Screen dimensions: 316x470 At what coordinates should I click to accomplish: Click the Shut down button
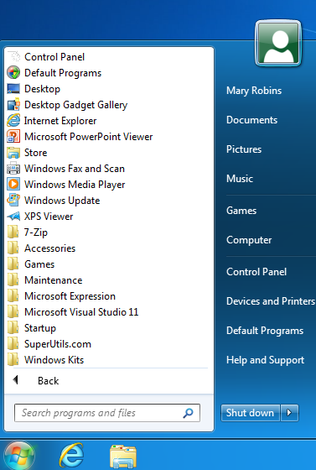[x=250, y=413]
